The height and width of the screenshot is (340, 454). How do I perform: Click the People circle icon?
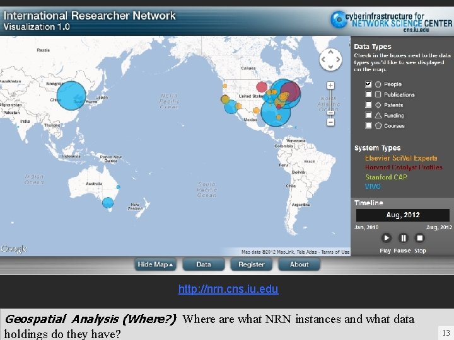[x=378, y=84]
